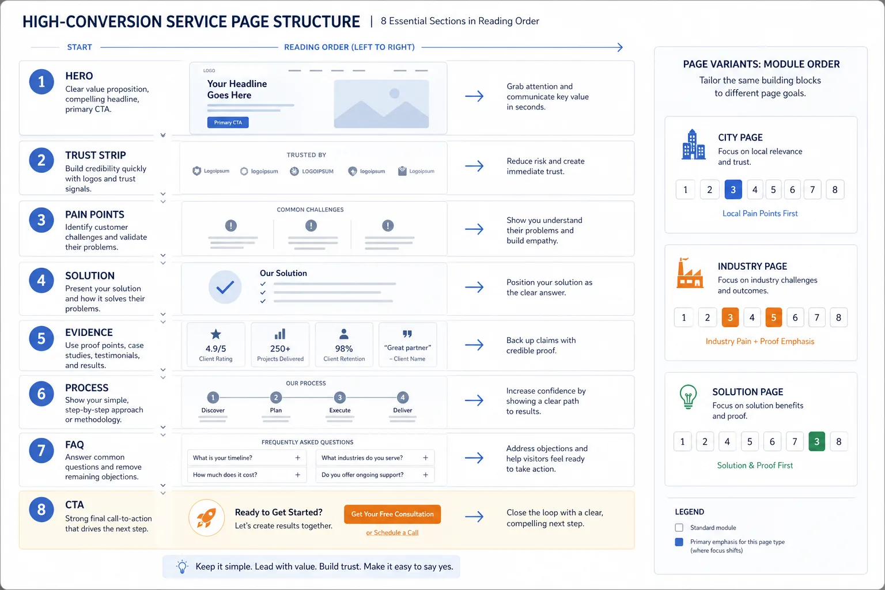Expand the 'How much does it cost?' question

[x=247, y=475]
